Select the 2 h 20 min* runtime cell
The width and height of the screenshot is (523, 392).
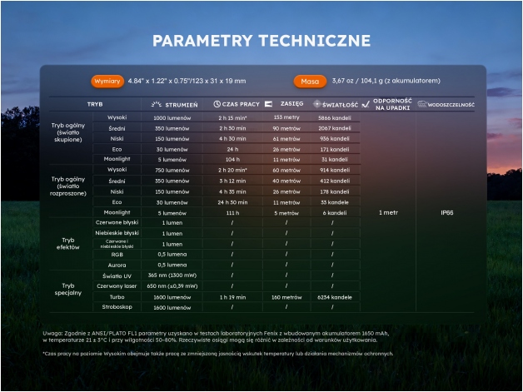pos(233,170)
